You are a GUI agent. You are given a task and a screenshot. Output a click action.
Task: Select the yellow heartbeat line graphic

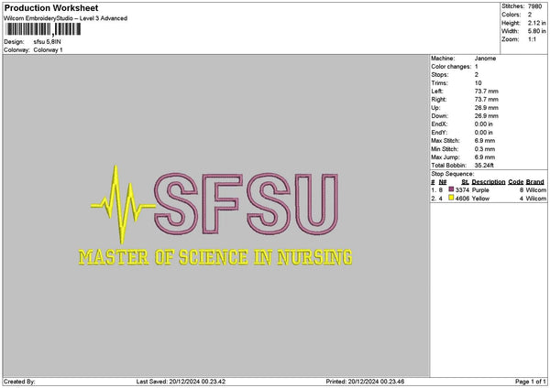pos(123,204)
